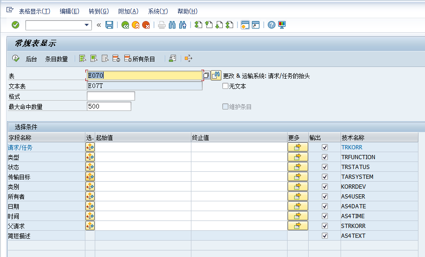Open selection options for 请求/任务 row
The width and height of the screenshot is (425, 257).
pyautogui.click(x=90, y=147)
